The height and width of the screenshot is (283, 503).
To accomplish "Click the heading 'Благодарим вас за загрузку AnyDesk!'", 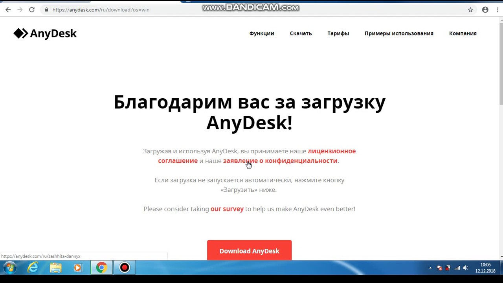I will [x=250, y=112].
